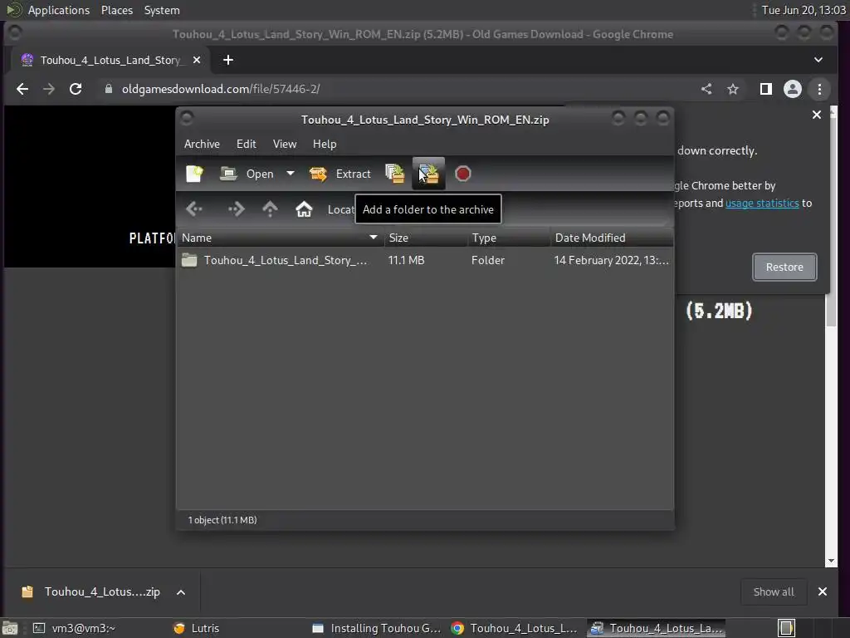Image resolution: width=850 pixels, height=638 pixels.
Task: Sort by Size column header
Action: 426,238
